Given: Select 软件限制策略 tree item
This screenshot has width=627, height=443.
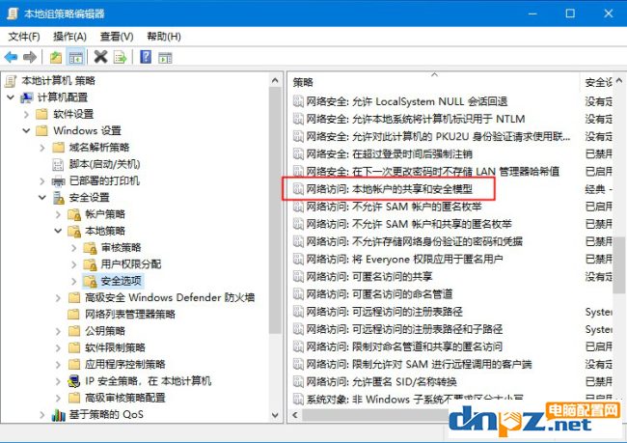Looking at the screenshot, I should pyautogui.click(x=115, y=347).
